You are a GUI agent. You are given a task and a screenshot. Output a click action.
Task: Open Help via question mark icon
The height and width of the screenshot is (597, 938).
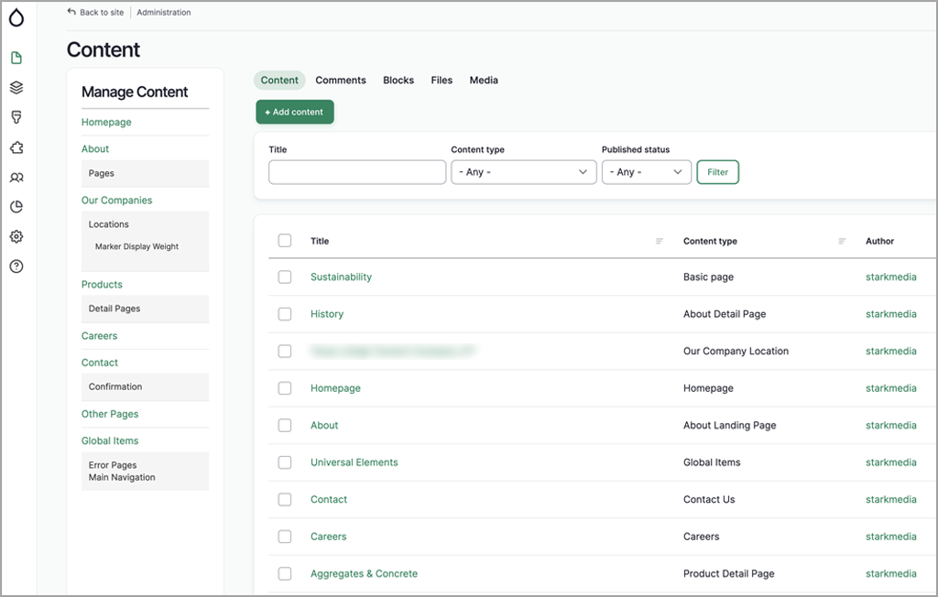click(16, 266)
